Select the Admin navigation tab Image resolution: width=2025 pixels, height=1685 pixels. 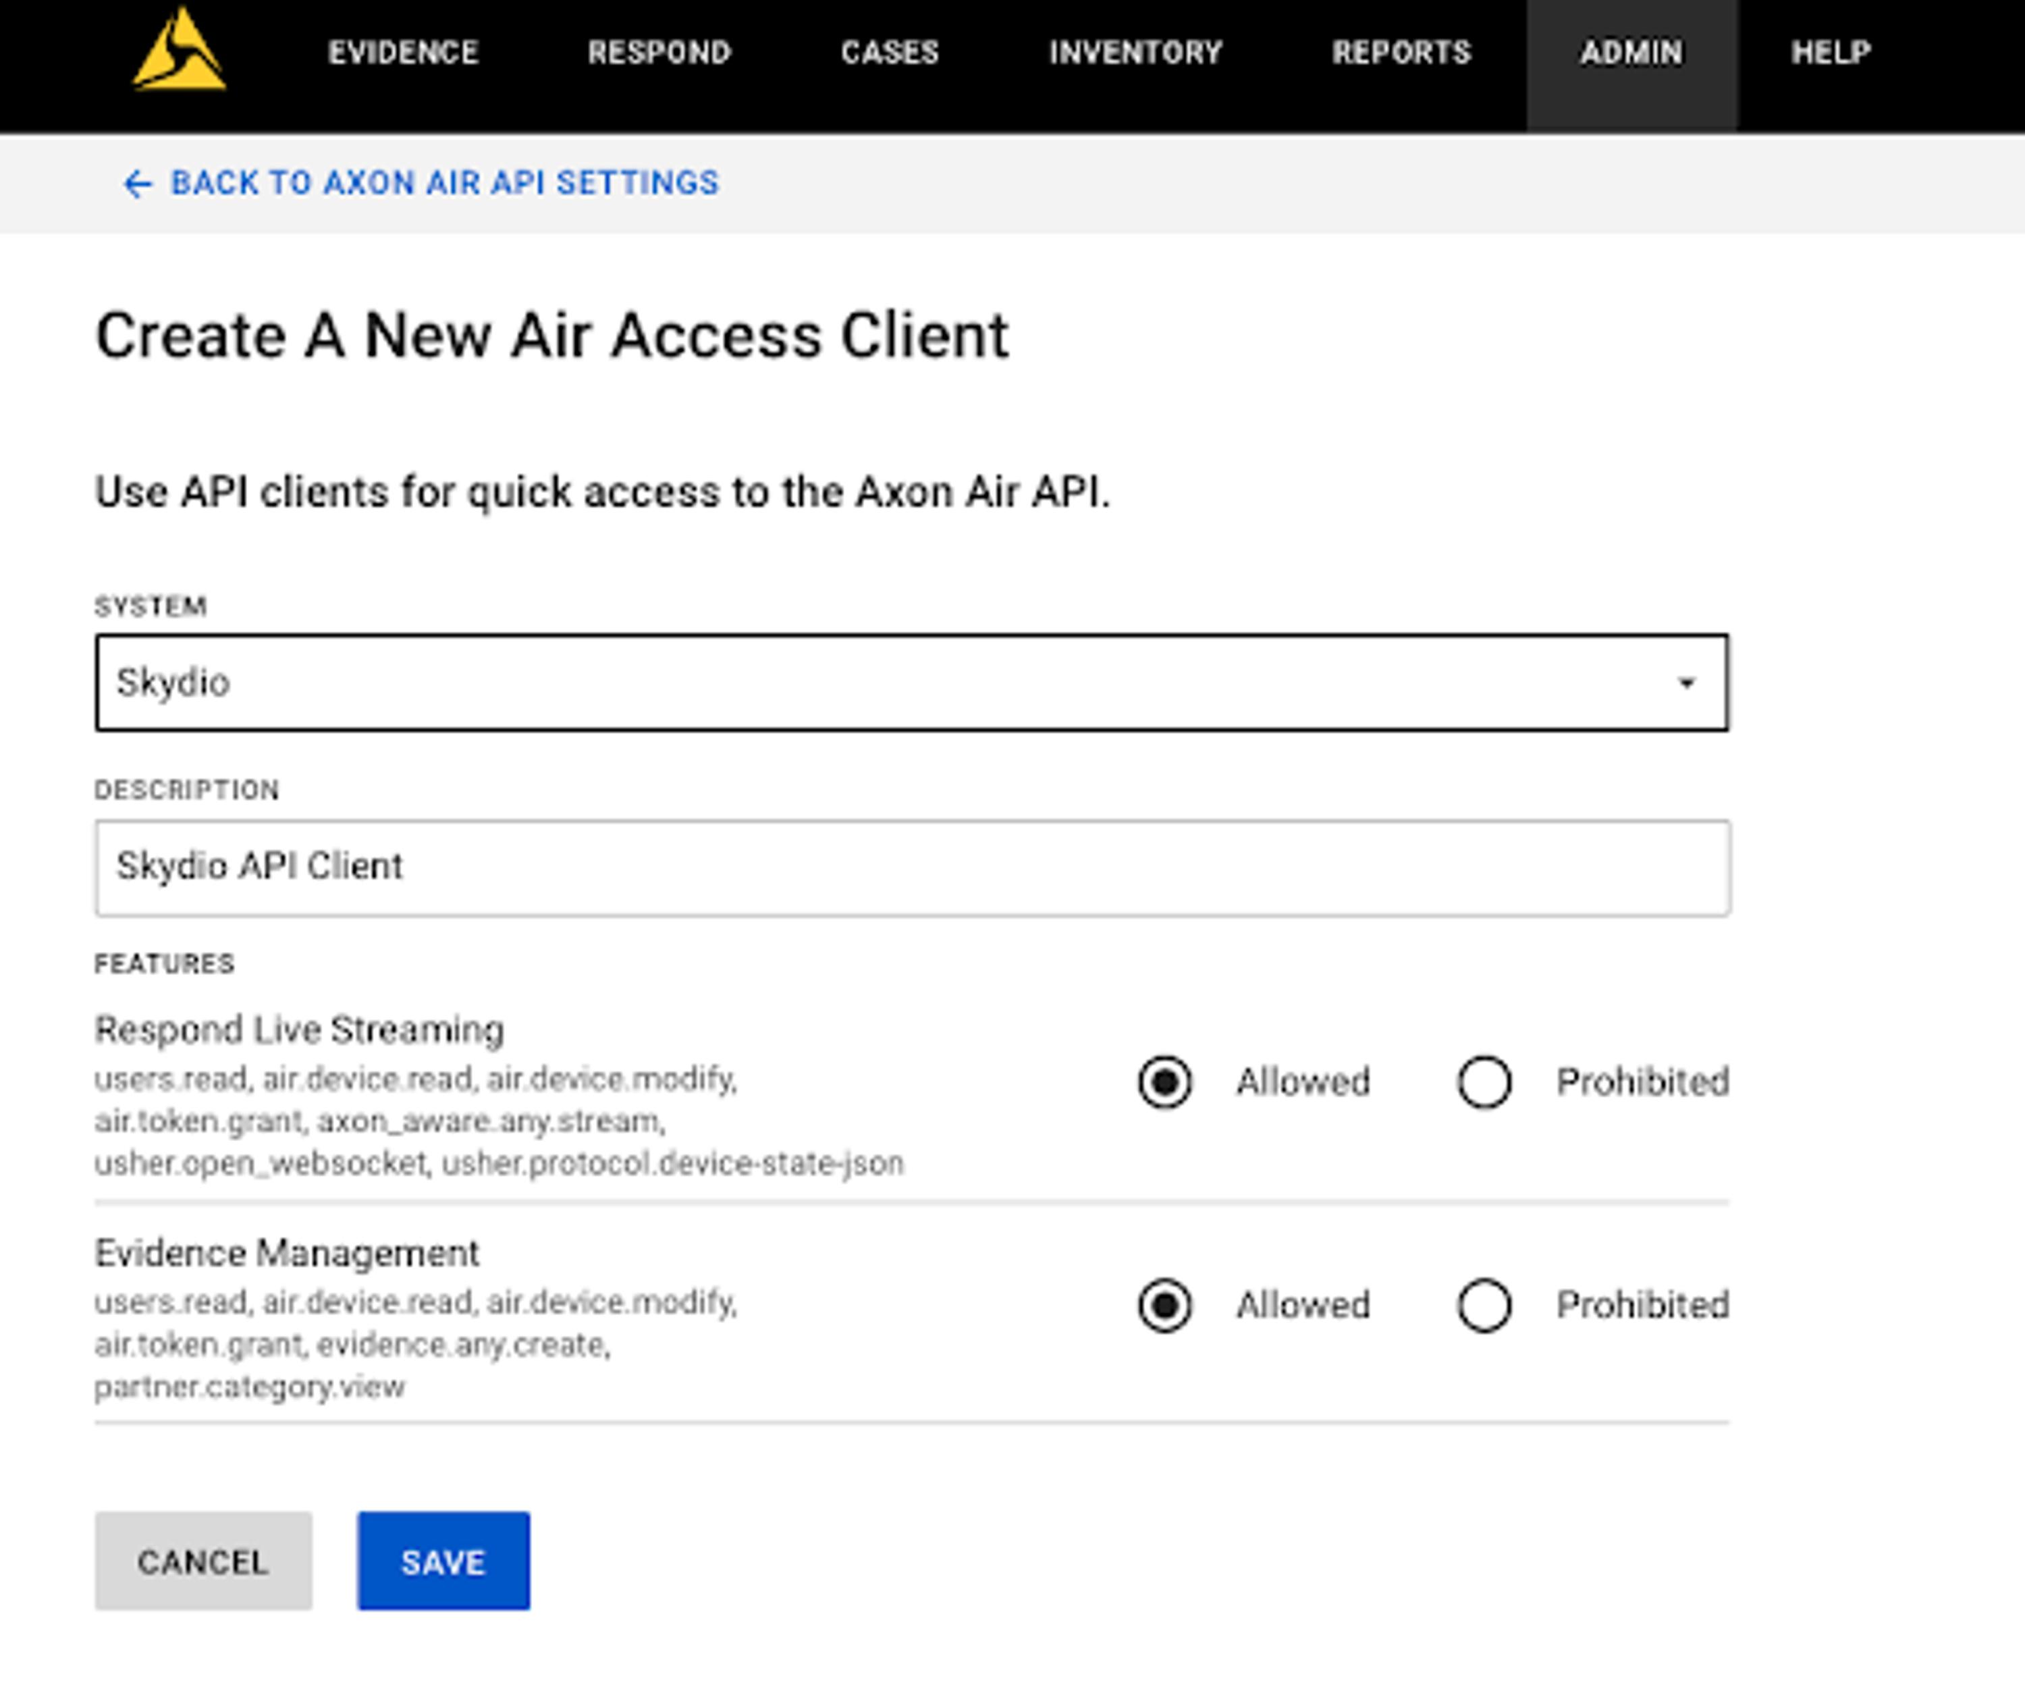(x=1631, y=52)
